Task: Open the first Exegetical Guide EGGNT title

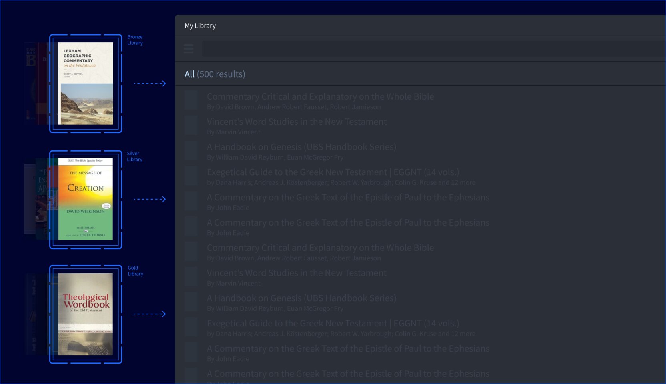Action: (x=333, y=172)
